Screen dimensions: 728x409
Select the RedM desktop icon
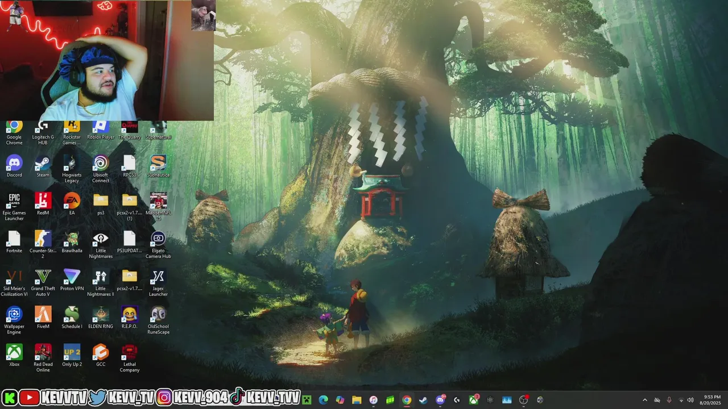[43, 204]
